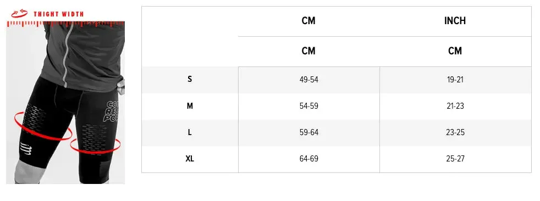Click the top CM column header

coord(308,21)
